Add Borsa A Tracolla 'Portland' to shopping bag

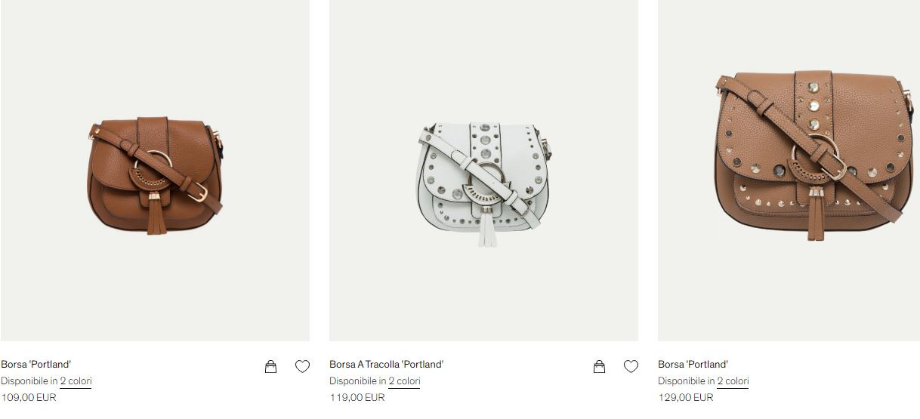pos(599,367)
